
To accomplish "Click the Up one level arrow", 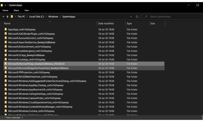I will point(7,17).
